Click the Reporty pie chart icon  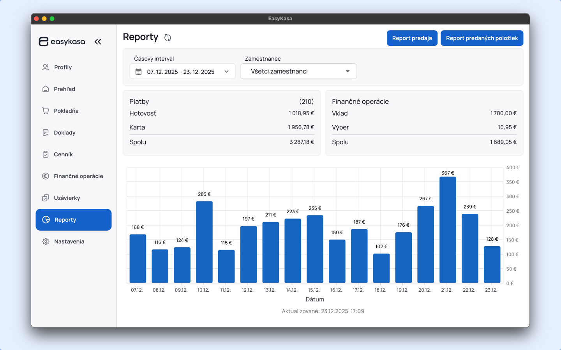pyautogui.click(x=46, y=220)
